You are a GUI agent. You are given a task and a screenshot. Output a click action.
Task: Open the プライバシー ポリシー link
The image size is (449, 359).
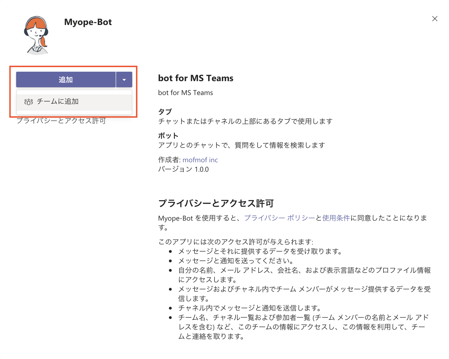click(x=280, y=218)
